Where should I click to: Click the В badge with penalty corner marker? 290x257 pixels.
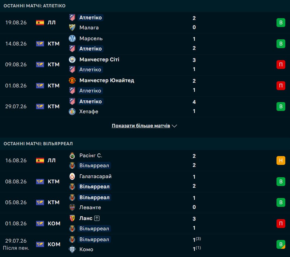tap(281, 244)
